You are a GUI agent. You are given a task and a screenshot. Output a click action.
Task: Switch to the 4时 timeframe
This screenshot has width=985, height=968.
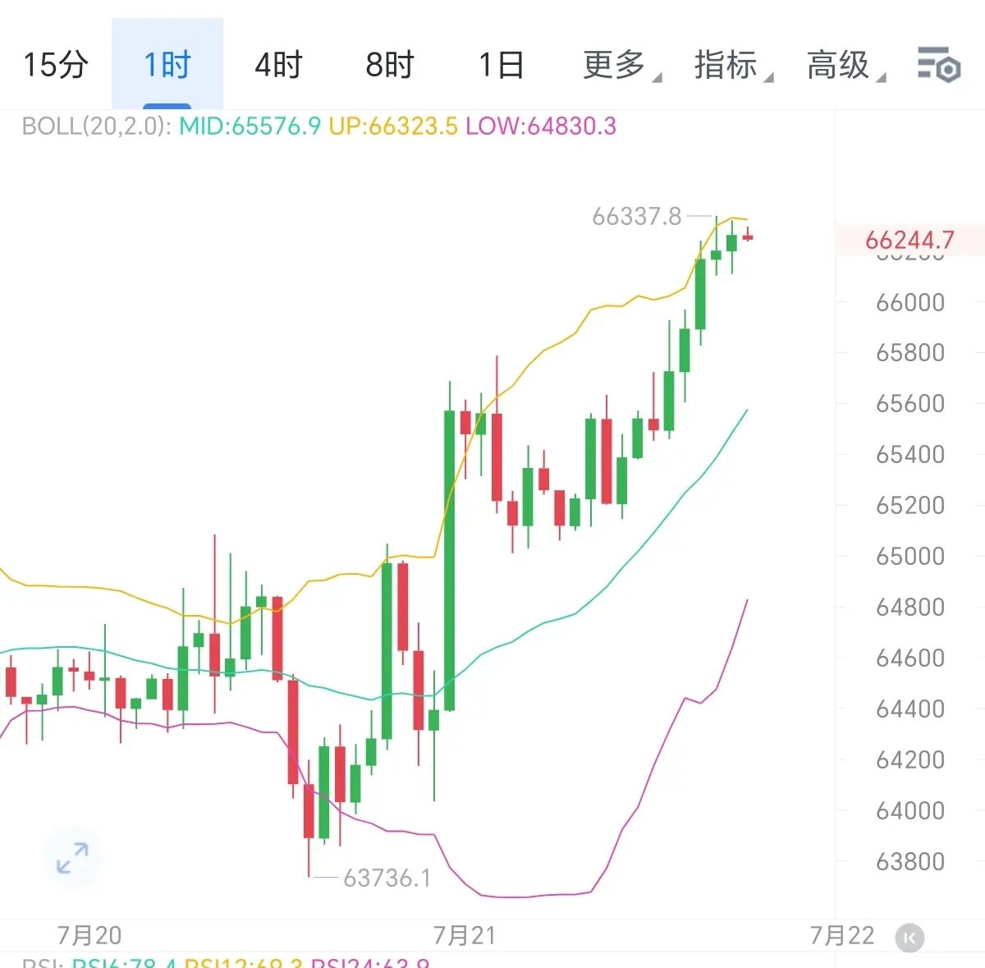tap(279, 65)
